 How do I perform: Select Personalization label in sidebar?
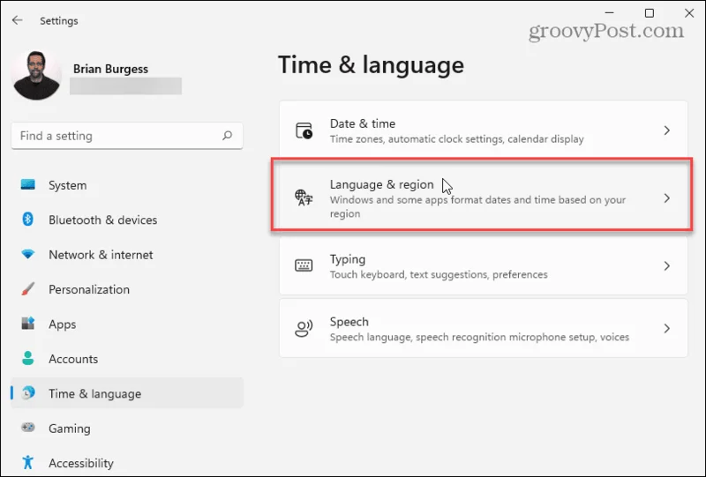89,289
